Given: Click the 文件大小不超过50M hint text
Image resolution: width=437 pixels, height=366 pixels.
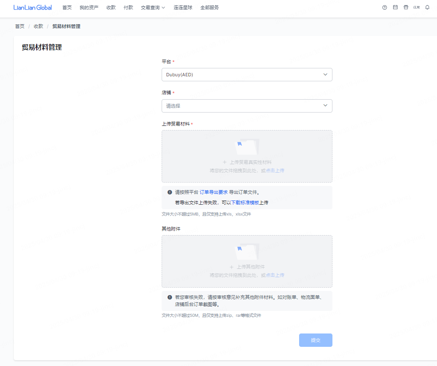Looking at the screenshot, I should click(x=211, y=315).
